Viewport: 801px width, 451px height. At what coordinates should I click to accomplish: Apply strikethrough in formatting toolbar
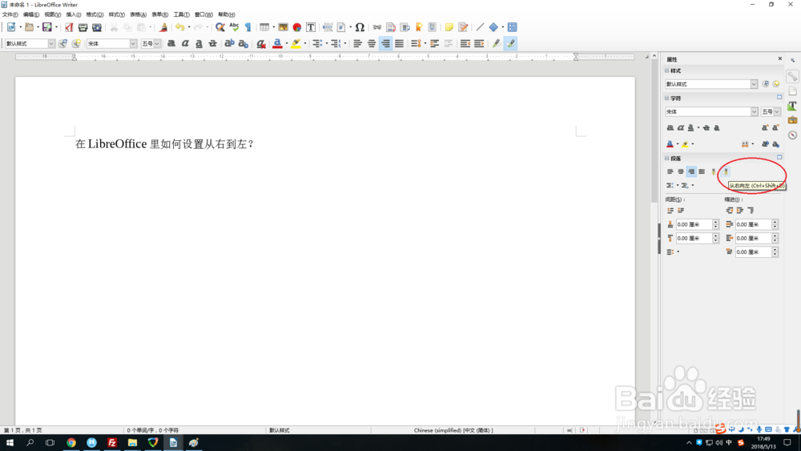212,43
